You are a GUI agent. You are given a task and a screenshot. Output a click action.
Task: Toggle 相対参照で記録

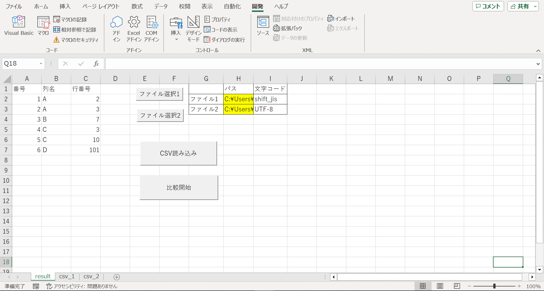coord(75,29)
